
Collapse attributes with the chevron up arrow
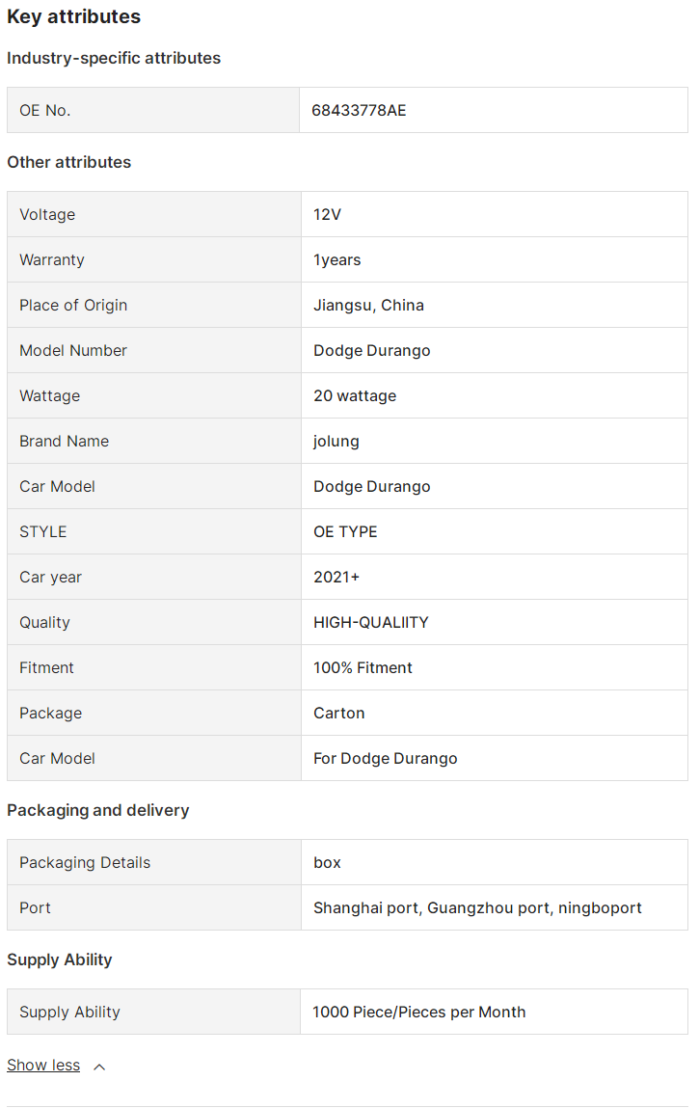99,1067
